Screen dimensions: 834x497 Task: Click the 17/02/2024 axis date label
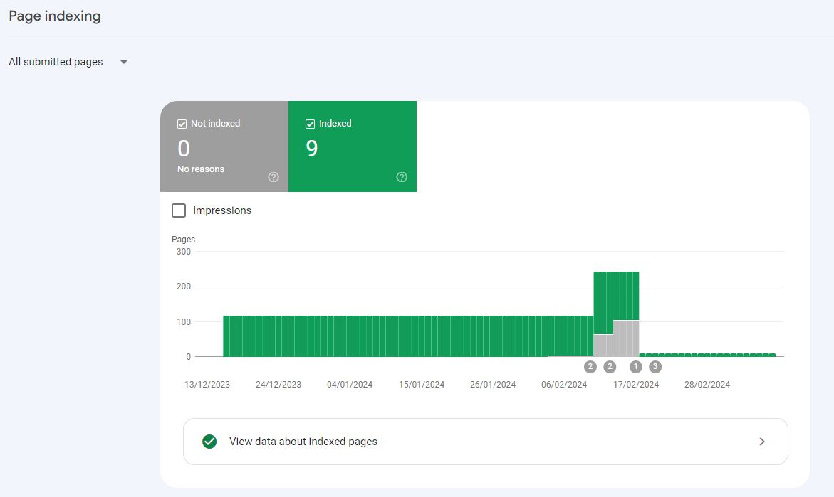pyautogui.click(x=636, y=385)
